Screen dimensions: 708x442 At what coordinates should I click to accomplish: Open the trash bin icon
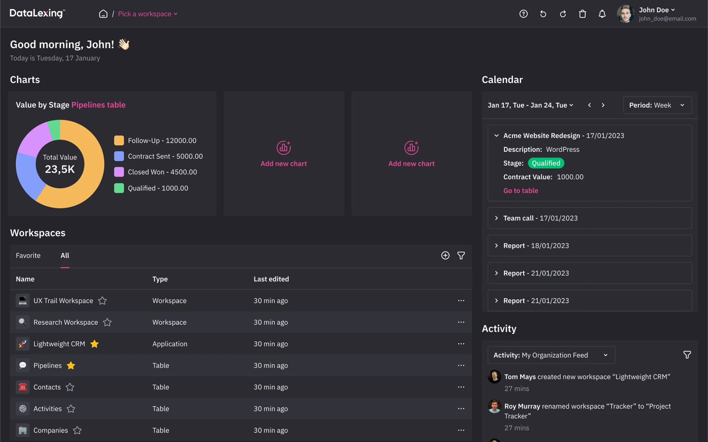point(582,14)
